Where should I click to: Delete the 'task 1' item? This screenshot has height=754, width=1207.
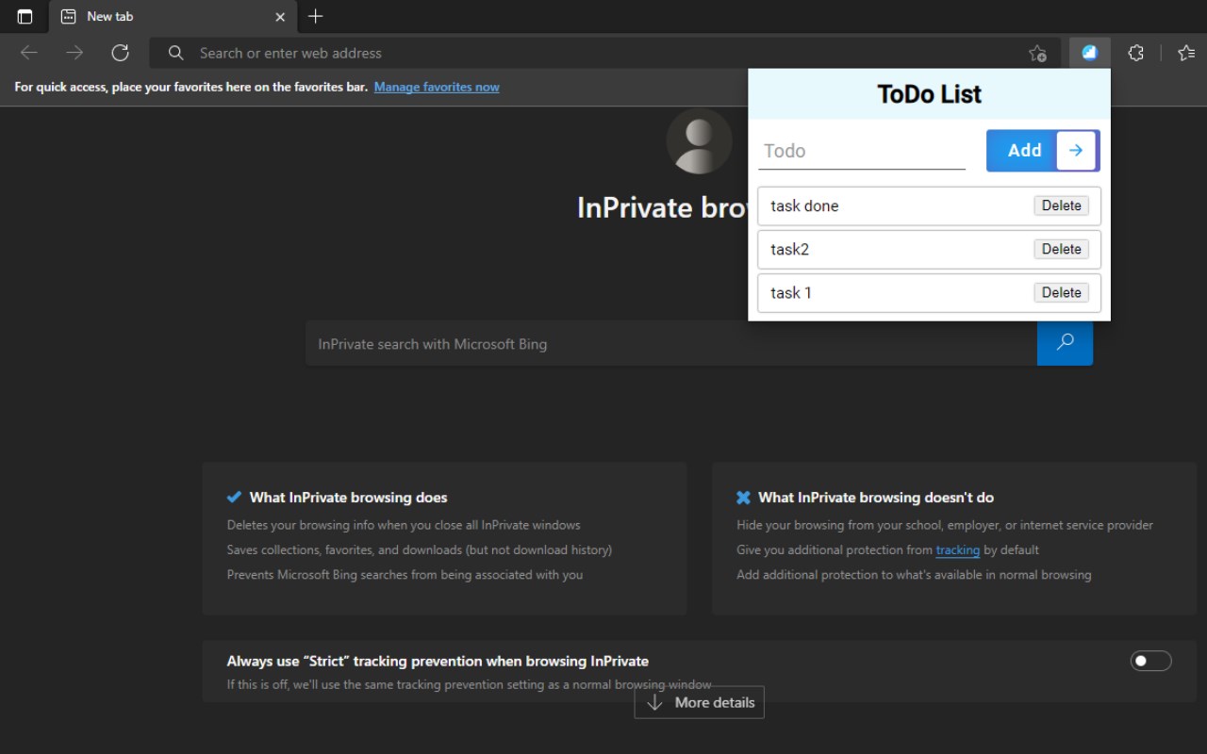point(1061,292)
